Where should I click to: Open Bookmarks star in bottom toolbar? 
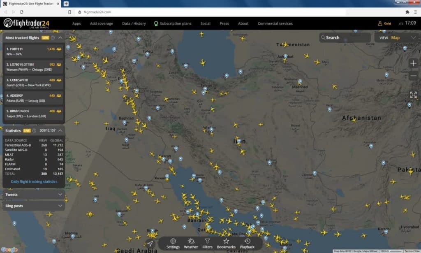tap(226, 243)
